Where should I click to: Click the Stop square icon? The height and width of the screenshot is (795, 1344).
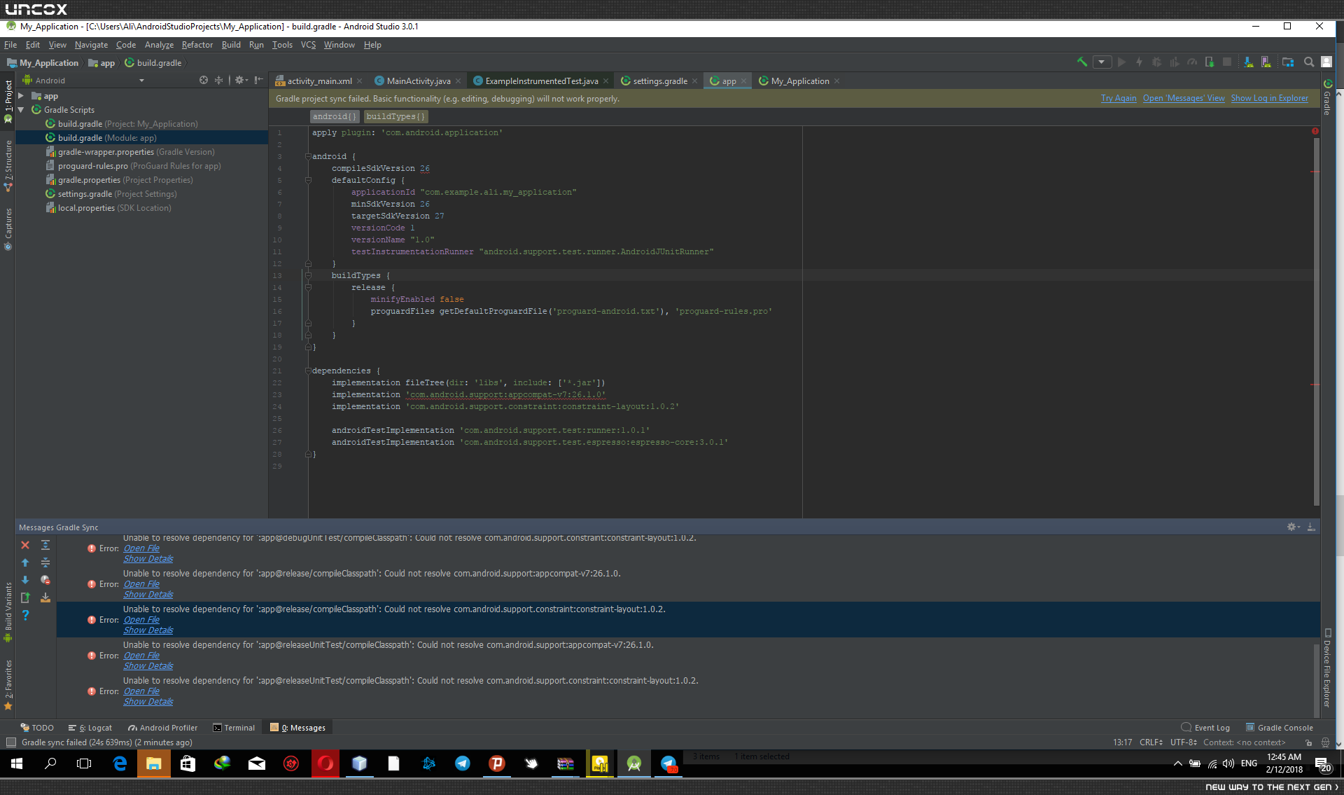[1226, 62]
